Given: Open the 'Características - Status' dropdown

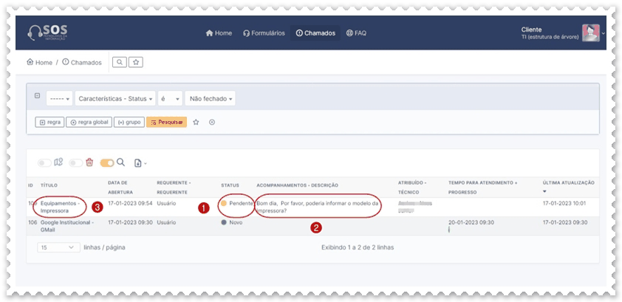Looking at the screenshot, I should pos(115,98).
